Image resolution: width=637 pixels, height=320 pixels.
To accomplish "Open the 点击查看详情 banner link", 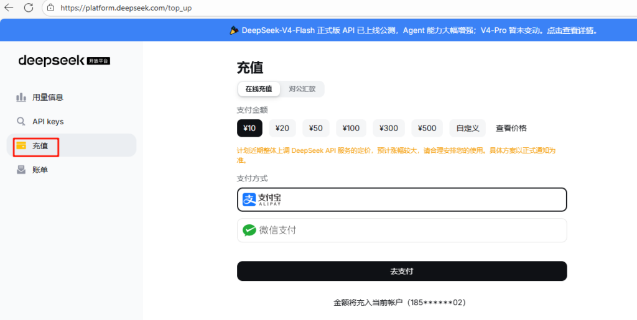I will pos(570,30).
